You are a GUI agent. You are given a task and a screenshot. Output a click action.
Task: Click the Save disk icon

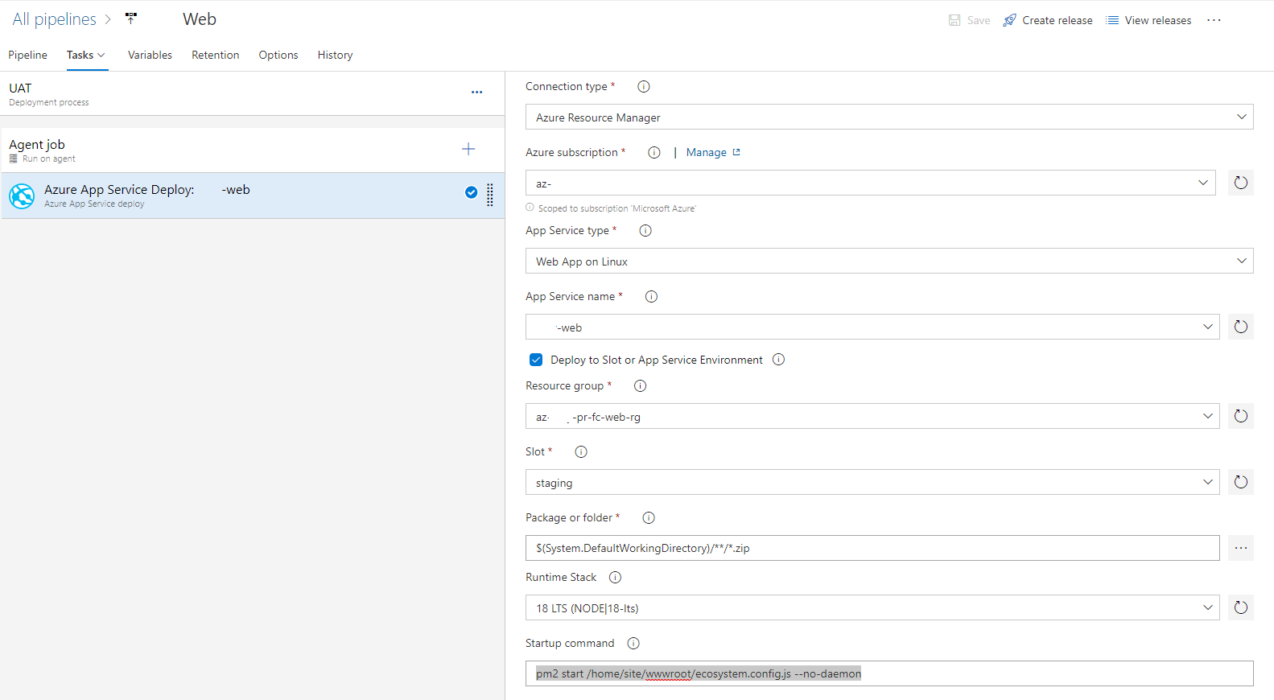tap(954, 20)
